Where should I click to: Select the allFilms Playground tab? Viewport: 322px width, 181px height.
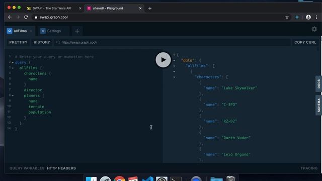[x=20, y=31]
